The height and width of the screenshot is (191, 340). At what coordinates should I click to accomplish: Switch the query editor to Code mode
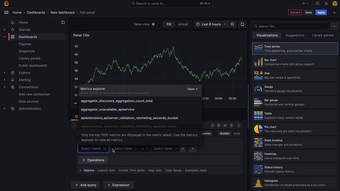pos(236,133)
